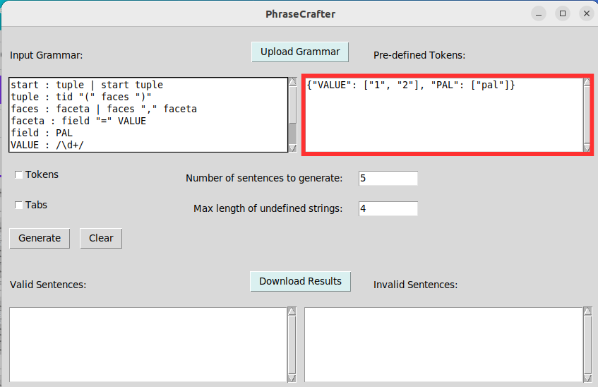This screenshot has width=598, height=387.
Task: Maximize the PhraseCrafter window
Action: [x=563, y=13]
